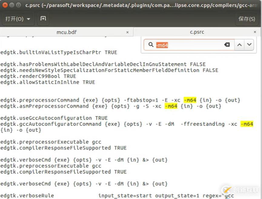Click the edgtk.useGccAutoconfiguration TRUE line
Screen dimensions: 262x199
54,118
